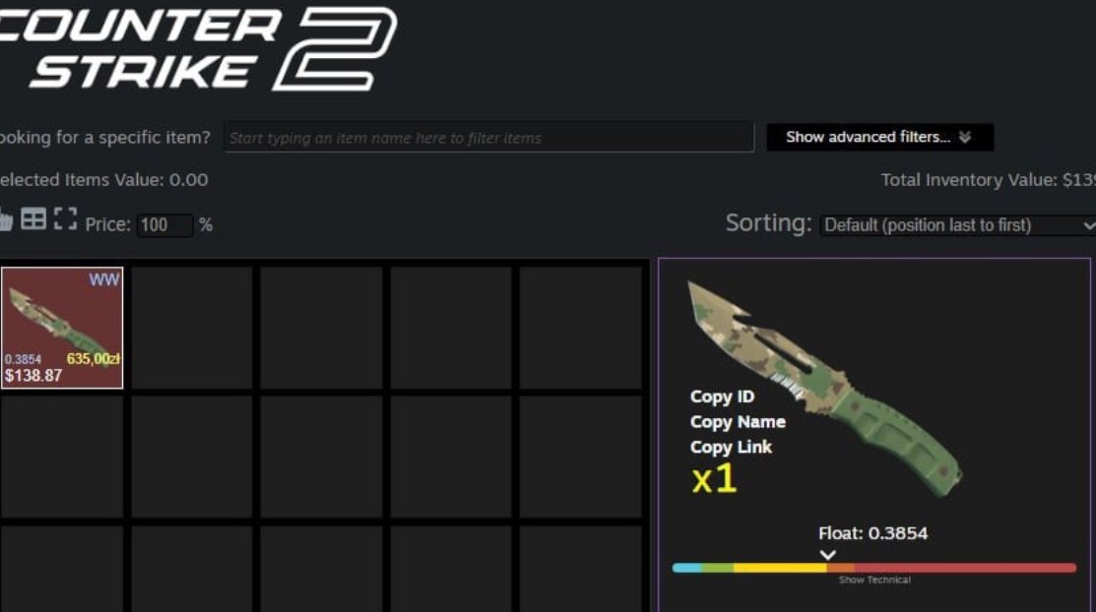Screen dimensions: 1096x612
Task: Click Copy ID option
Action: [722, 397]
